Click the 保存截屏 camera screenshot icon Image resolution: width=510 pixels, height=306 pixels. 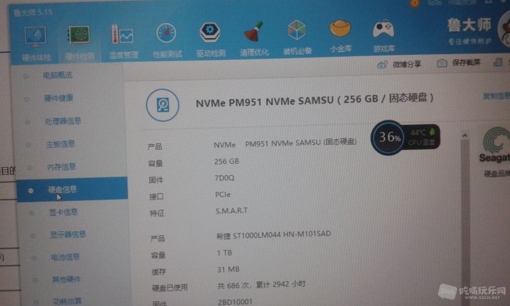point(442,63)
